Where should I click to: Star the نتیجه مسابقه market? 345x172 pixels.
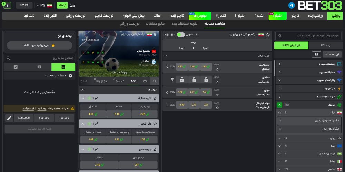tap(155, 98)
